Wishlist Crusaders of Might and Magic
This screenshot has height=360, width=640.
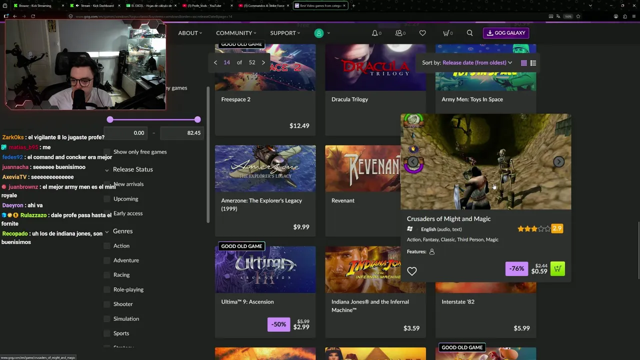coord(411,271)
